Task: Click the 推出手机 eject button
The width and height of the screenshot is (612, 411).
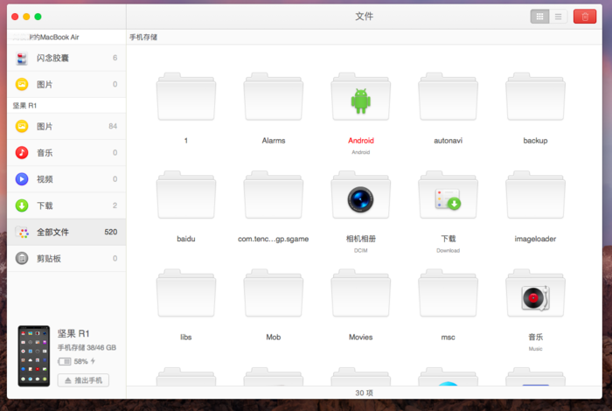Action: pyautogui.click(x=83, y=380)
